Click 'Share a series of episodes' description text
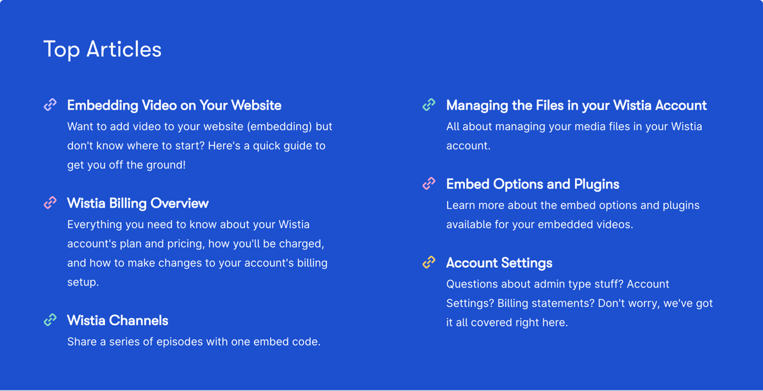 (x=194, y=342)
